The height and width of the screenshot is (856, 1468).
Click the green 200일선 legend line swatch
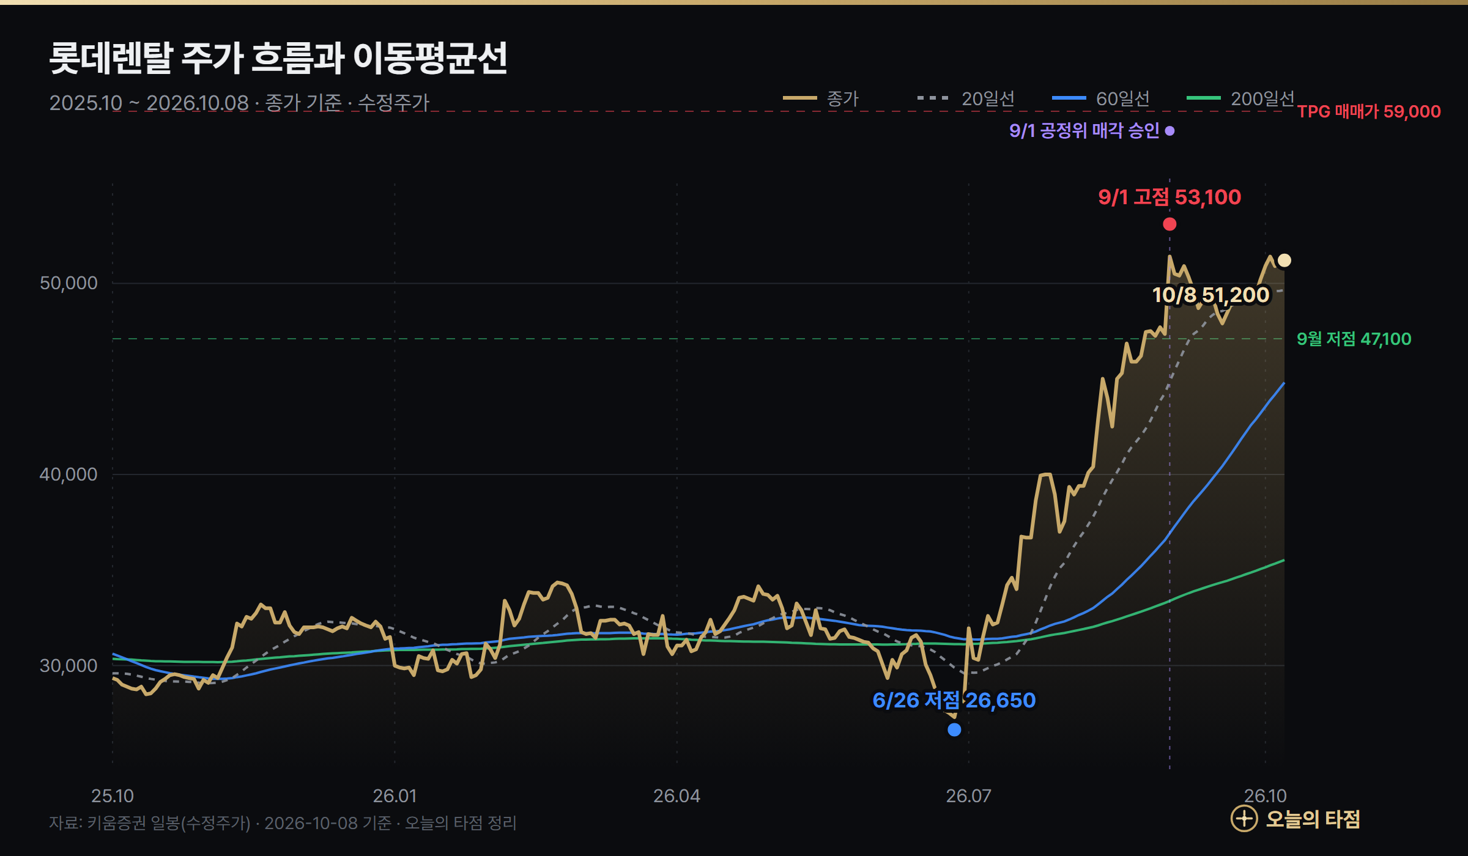coord(1203,98)
